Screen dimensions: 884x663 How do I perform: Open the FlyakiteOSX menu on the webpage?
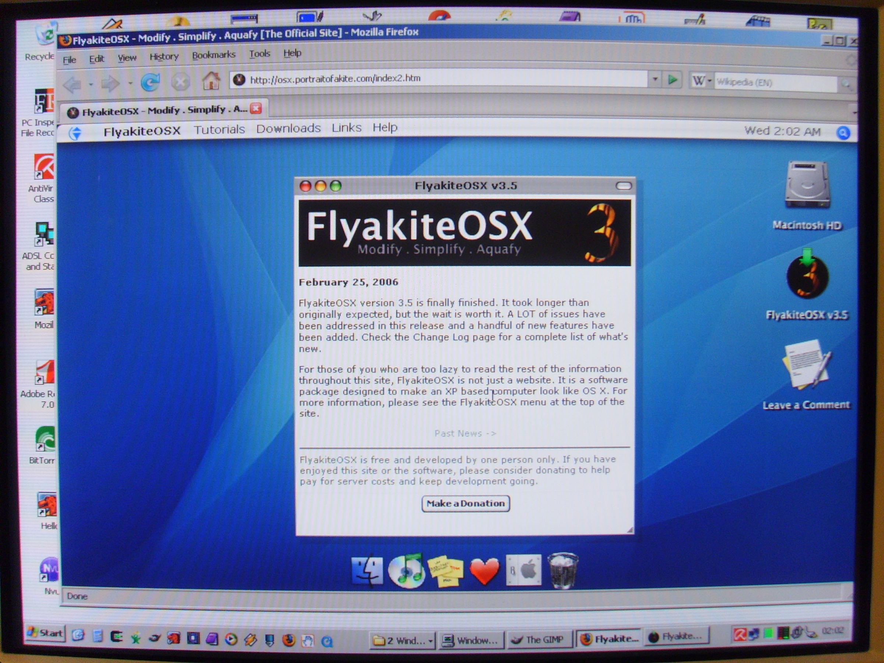coord(142,131)
